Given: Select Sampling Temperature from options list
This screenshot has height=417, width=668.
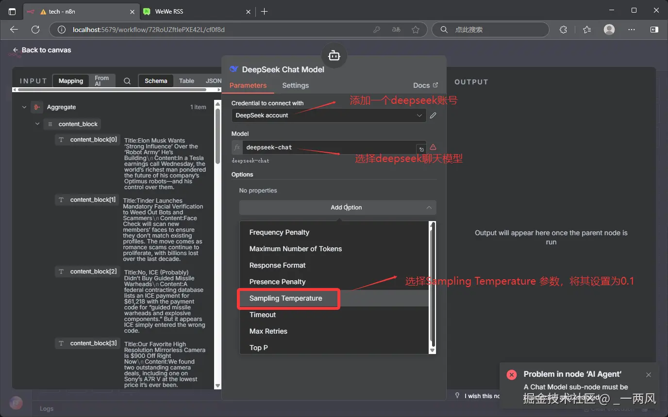Looking at the screenshot, I should 286,298.
